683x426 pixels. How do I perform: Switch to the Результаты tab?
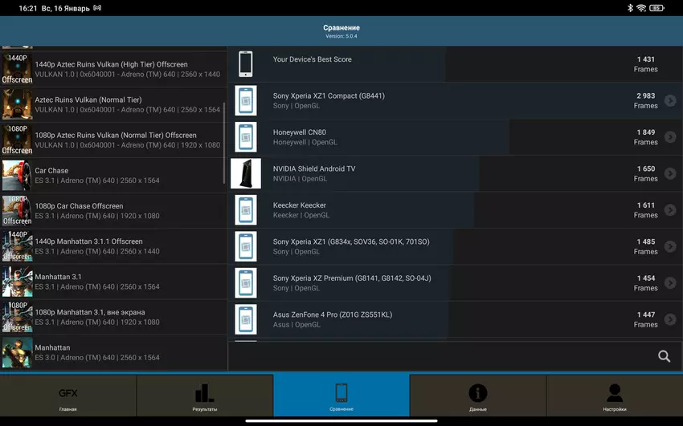point(205,397)
